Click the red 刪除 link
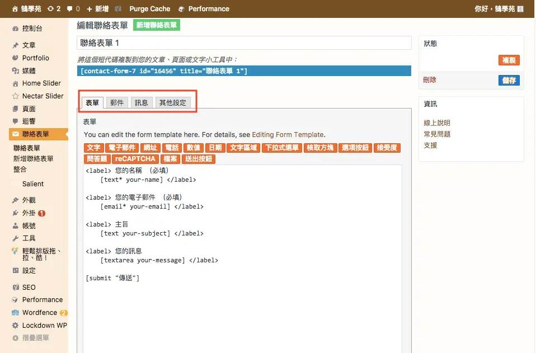The image size is (536, 353). tap(430, 80)
